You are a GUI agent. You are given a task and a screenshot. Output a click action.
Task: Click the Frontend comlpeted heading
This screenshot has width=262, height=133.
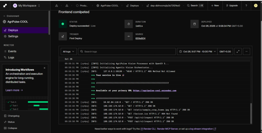[74, 12]
